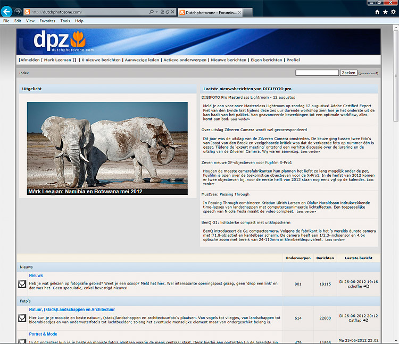Open Eigen berichten link
399x344 pixels.
coord(267,60)
